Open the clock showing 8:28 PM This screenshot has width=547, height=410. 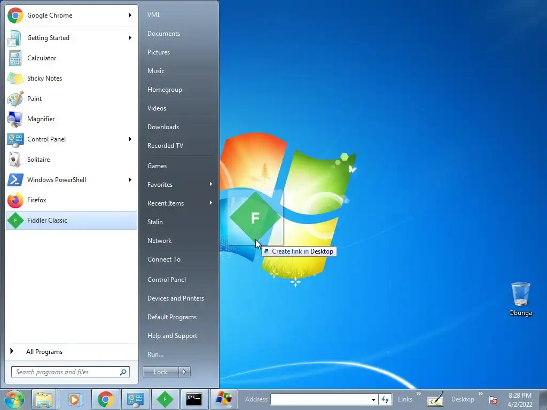click(x=520, y=400)
